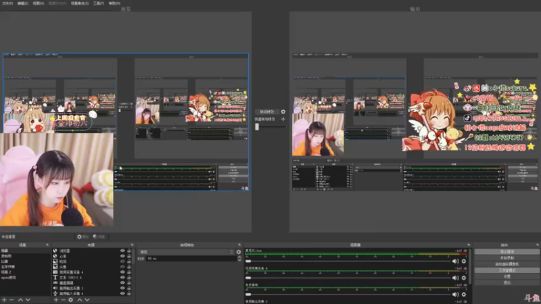Click the 启动虚拟摄像机 button
Viewport: 541px width, 304px height.
(507, 264)
